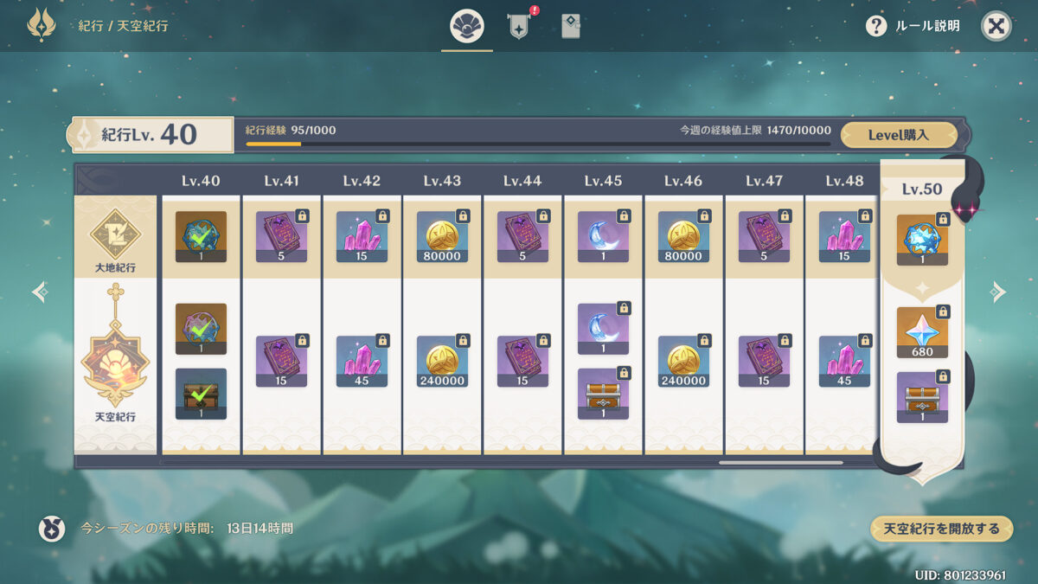Screen dimensions: 1038x584
Task: Select Lv.42 pink crystal reward with 45
Action: tap(362, 362)
